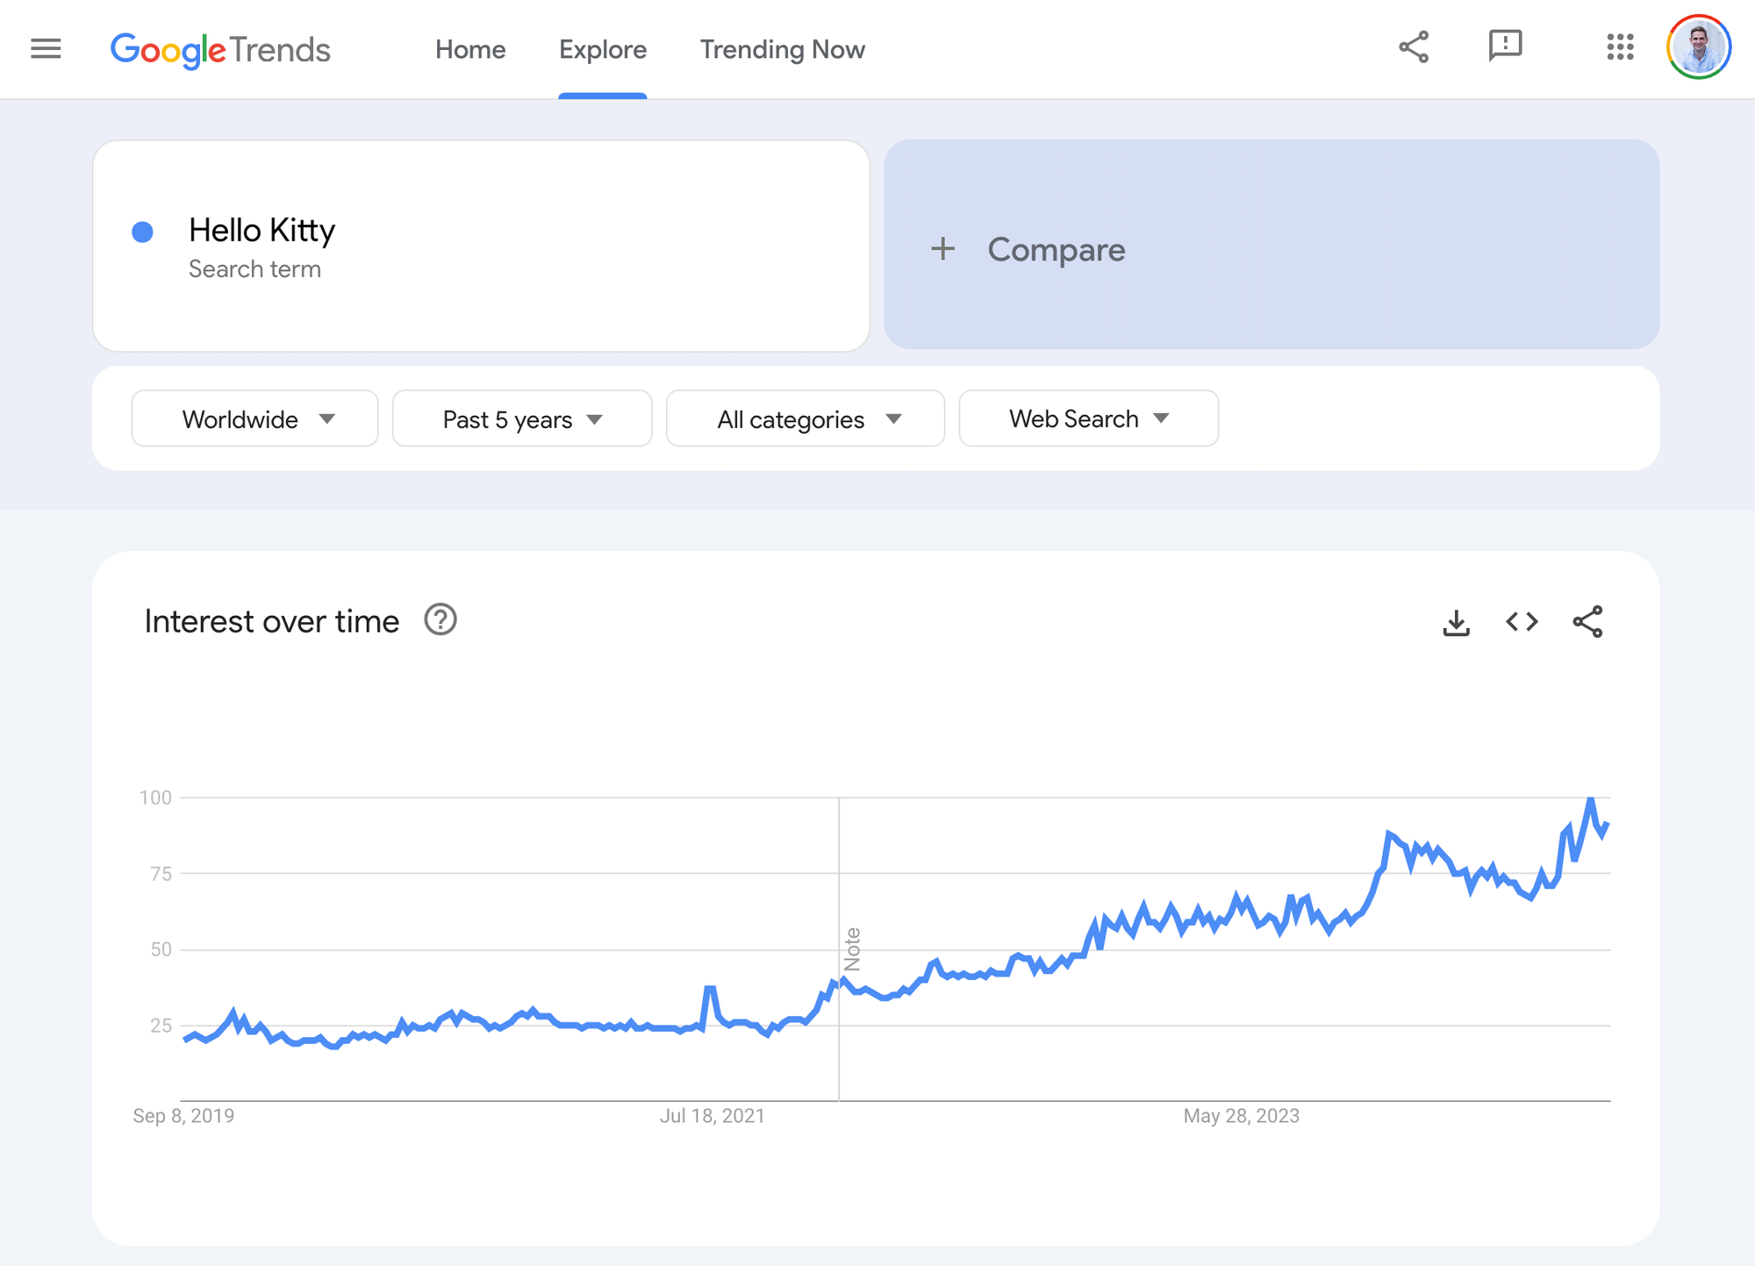Viewport: 1755px width, 1266px height.
Task: Click the Google Trends logo
Action: pos(220,50)
